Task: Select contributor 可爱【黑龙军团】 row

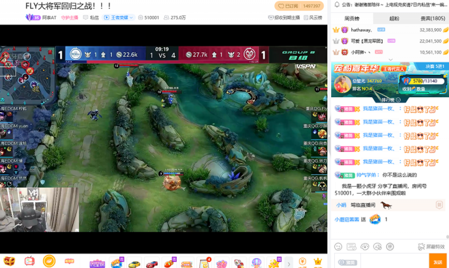Action: click(x=390, y=41)
